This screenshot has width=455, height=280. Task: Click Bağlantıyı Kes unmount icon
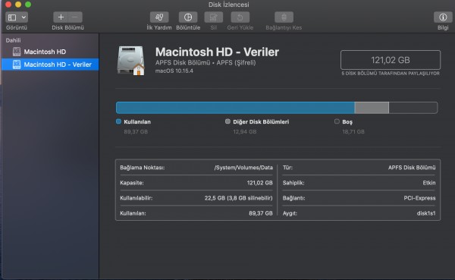click(284, 17)
